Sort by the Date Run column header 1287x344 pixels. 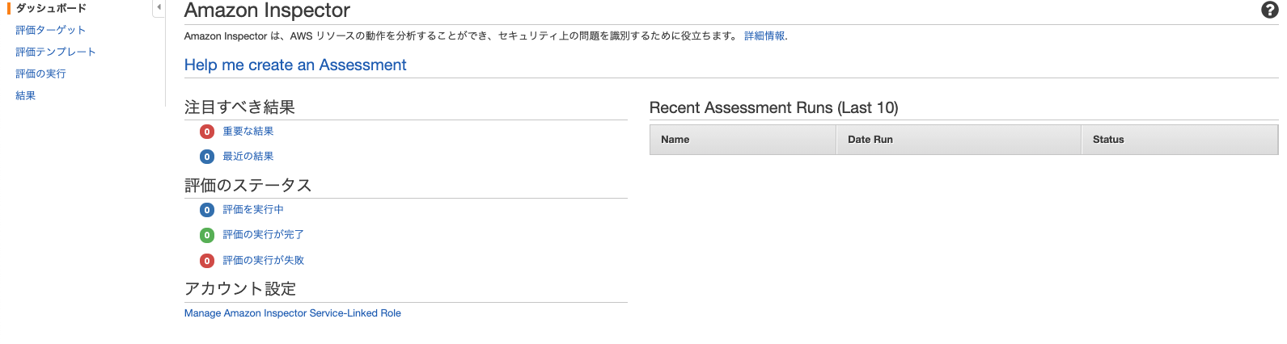pyautogui.click(x=959, y=140)
